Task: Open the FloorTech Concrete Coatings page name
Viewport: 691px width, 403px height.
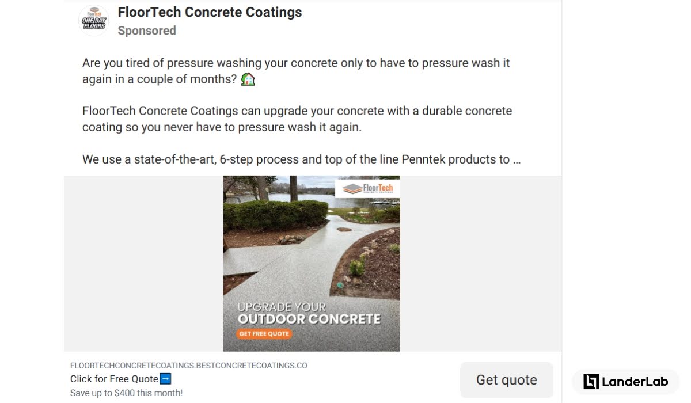Action: [210, 12]
